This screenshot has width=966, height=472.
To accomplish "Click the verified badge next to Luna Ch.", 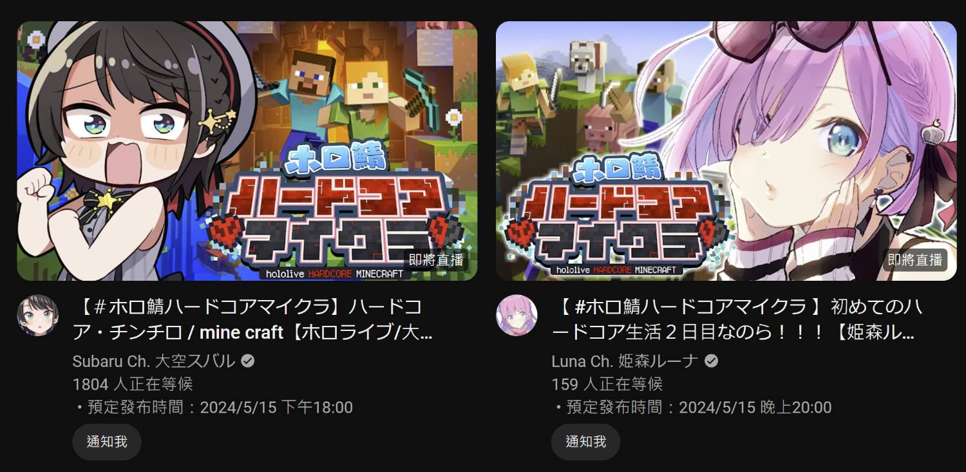I will [711, 361].
